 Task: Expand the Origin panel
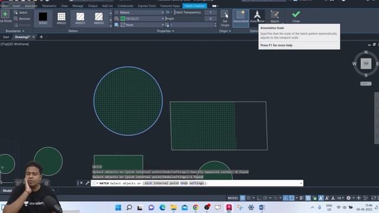pyautogui.click(x=225, y=31)
